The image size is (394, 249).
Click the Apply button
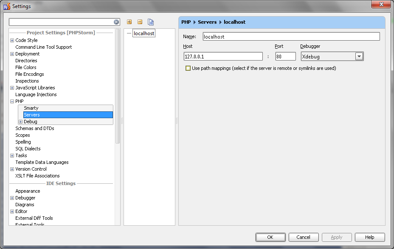coord(337,237)
